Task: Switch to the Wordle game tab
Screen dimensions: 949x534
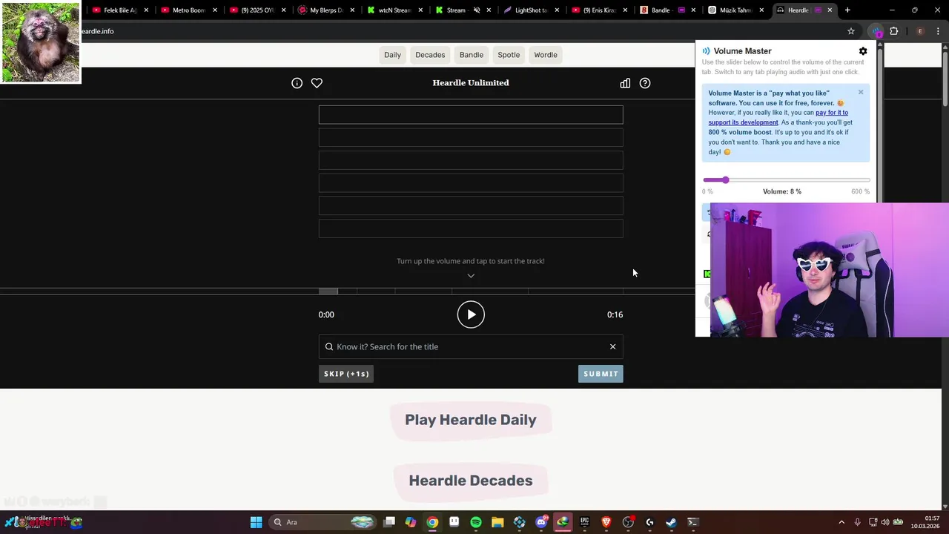Action: [546, 55]
